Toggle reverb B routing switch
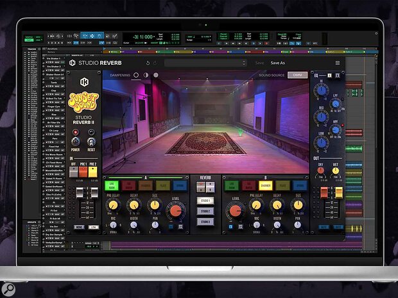 point(211,187)
